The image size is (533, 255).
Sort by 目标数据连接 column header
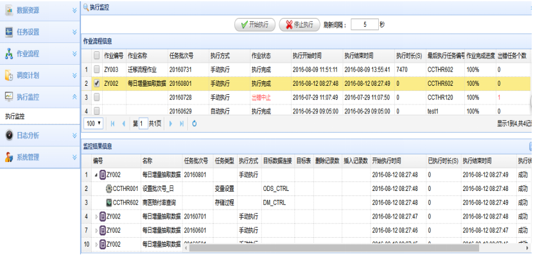(x=277, y=161)
